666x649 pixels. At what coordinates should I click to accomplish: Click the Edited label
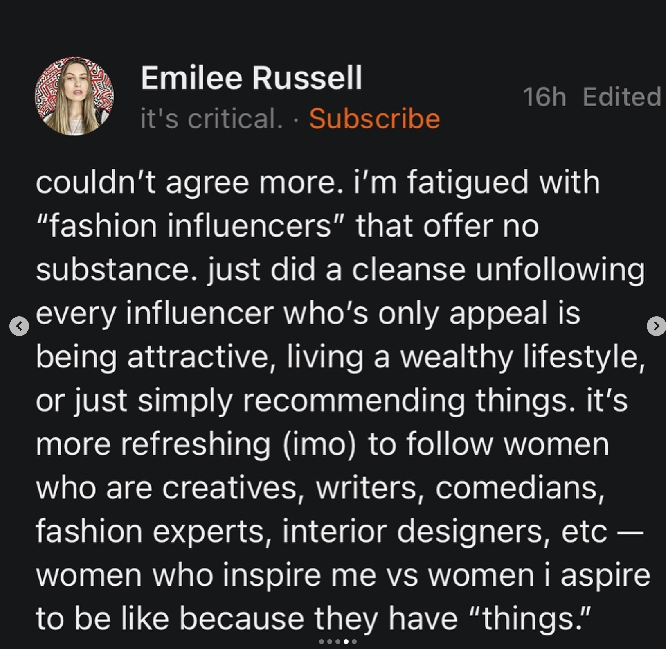[621, 97]
